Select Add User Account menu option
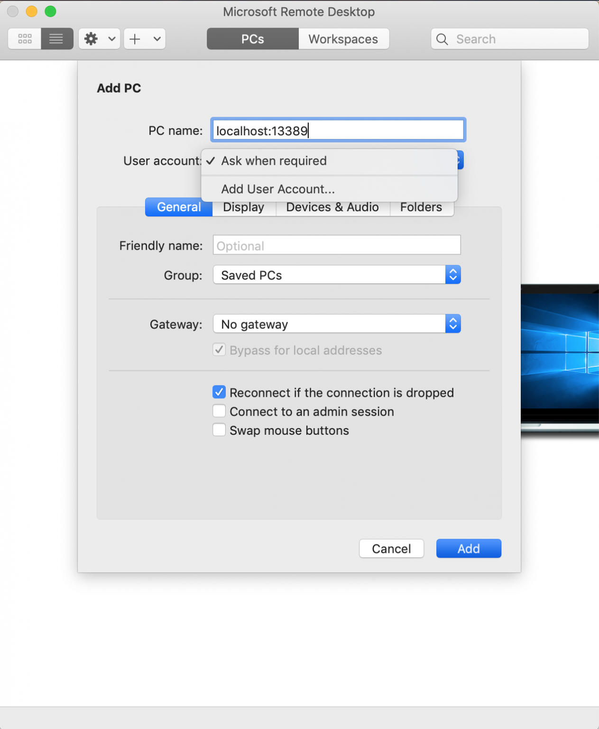The width and height of the screenshot is (599, 729). pyautogui.click(x=278, y=189)
